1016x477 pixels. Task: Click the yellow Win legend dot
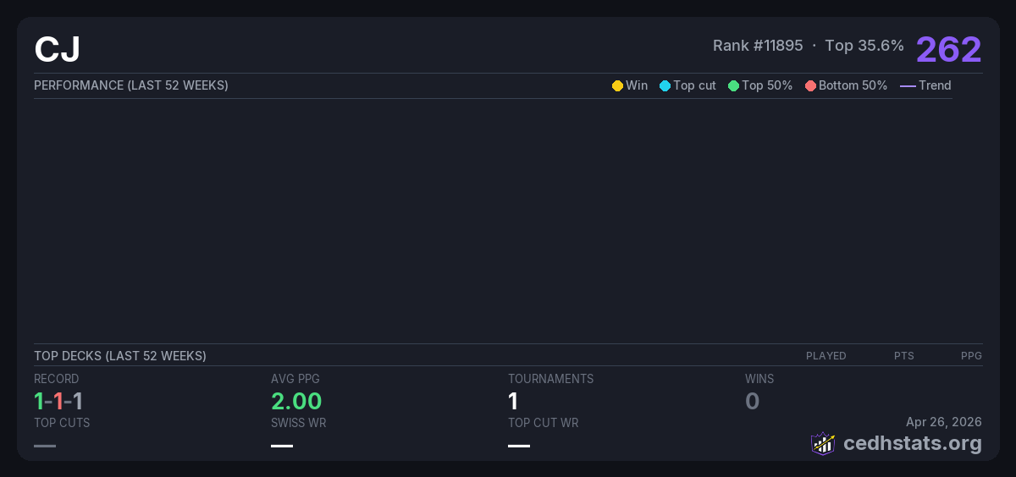(x=617, y=85)
